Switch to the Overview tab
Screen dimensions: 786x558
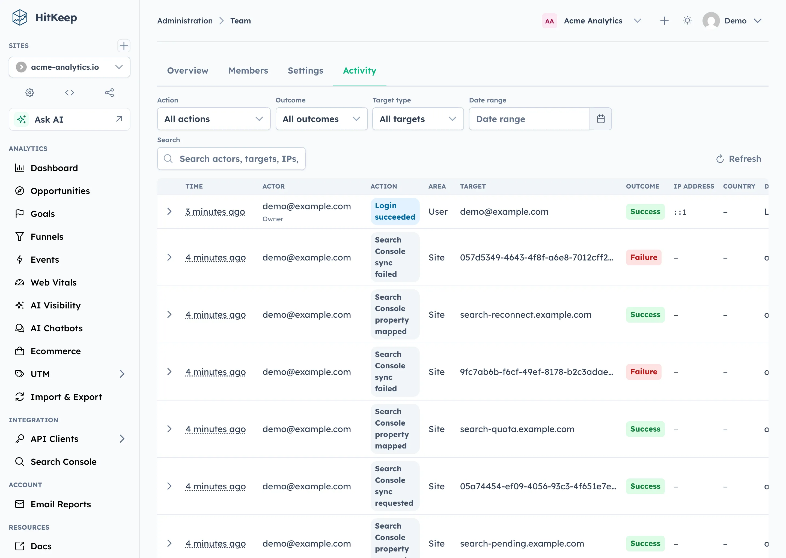(x=187, y=71)
